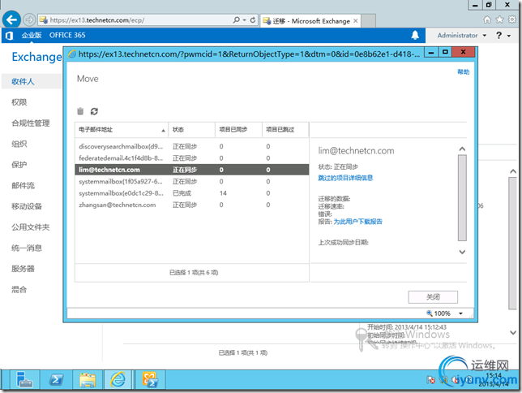Select federatedemail.4c1f4d8b row
This screenshot has height=393, width=522.
(192, 158)
